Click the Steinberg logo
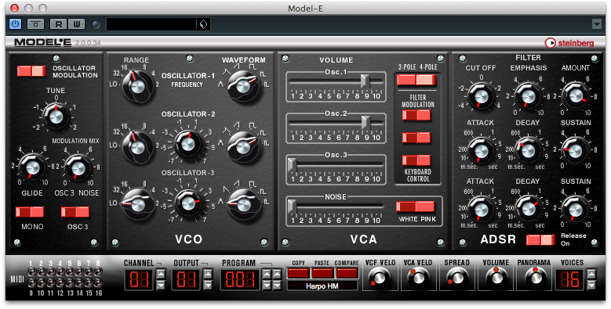 point(569,43)
